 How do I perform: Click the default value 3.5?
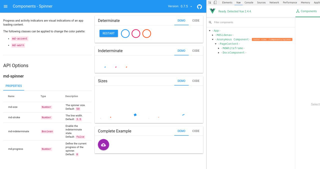pos(79,119)
